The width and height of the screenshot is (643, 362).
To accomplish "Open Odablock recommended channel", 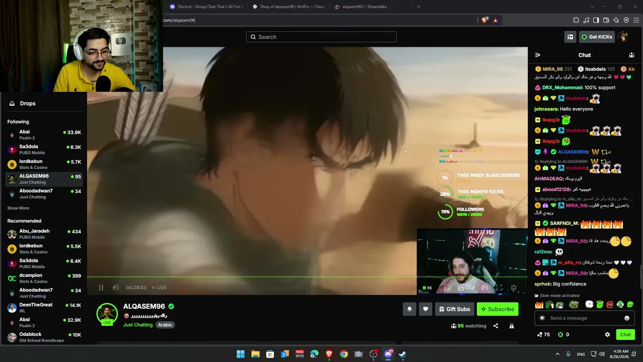I will 43,337.
